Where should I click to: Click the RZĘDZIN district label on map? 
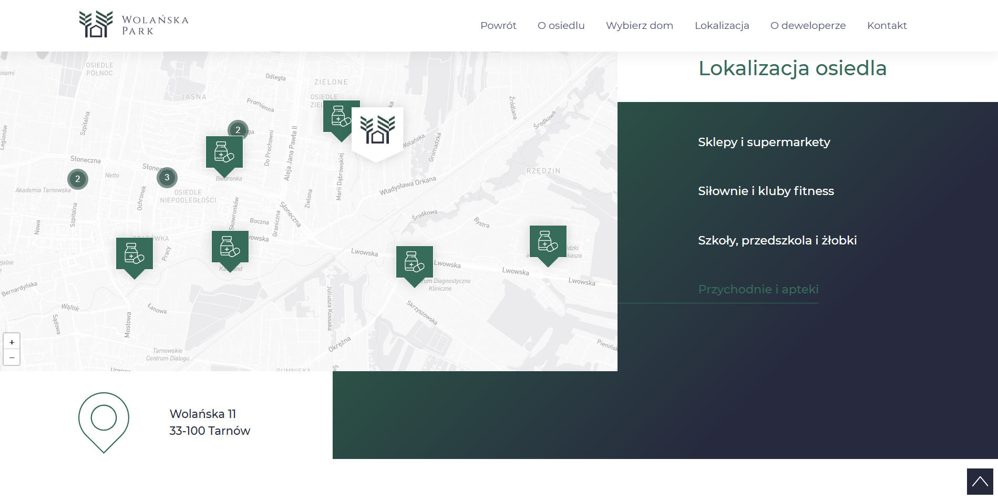tap(543, 171)
